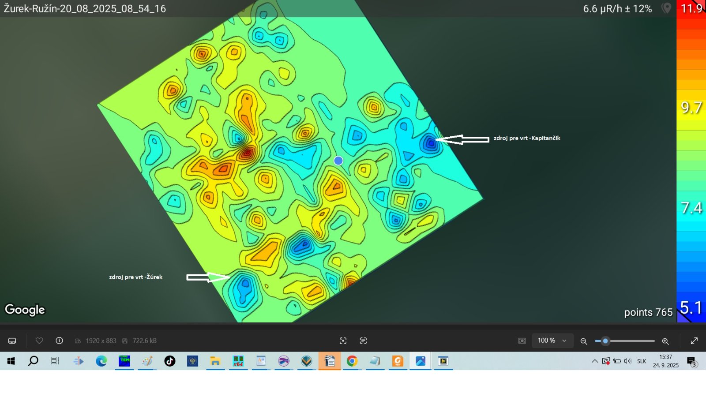Screen dimensions: 706x397
Task: Toggle the filmstrip view icon
Action: [12, 341]
